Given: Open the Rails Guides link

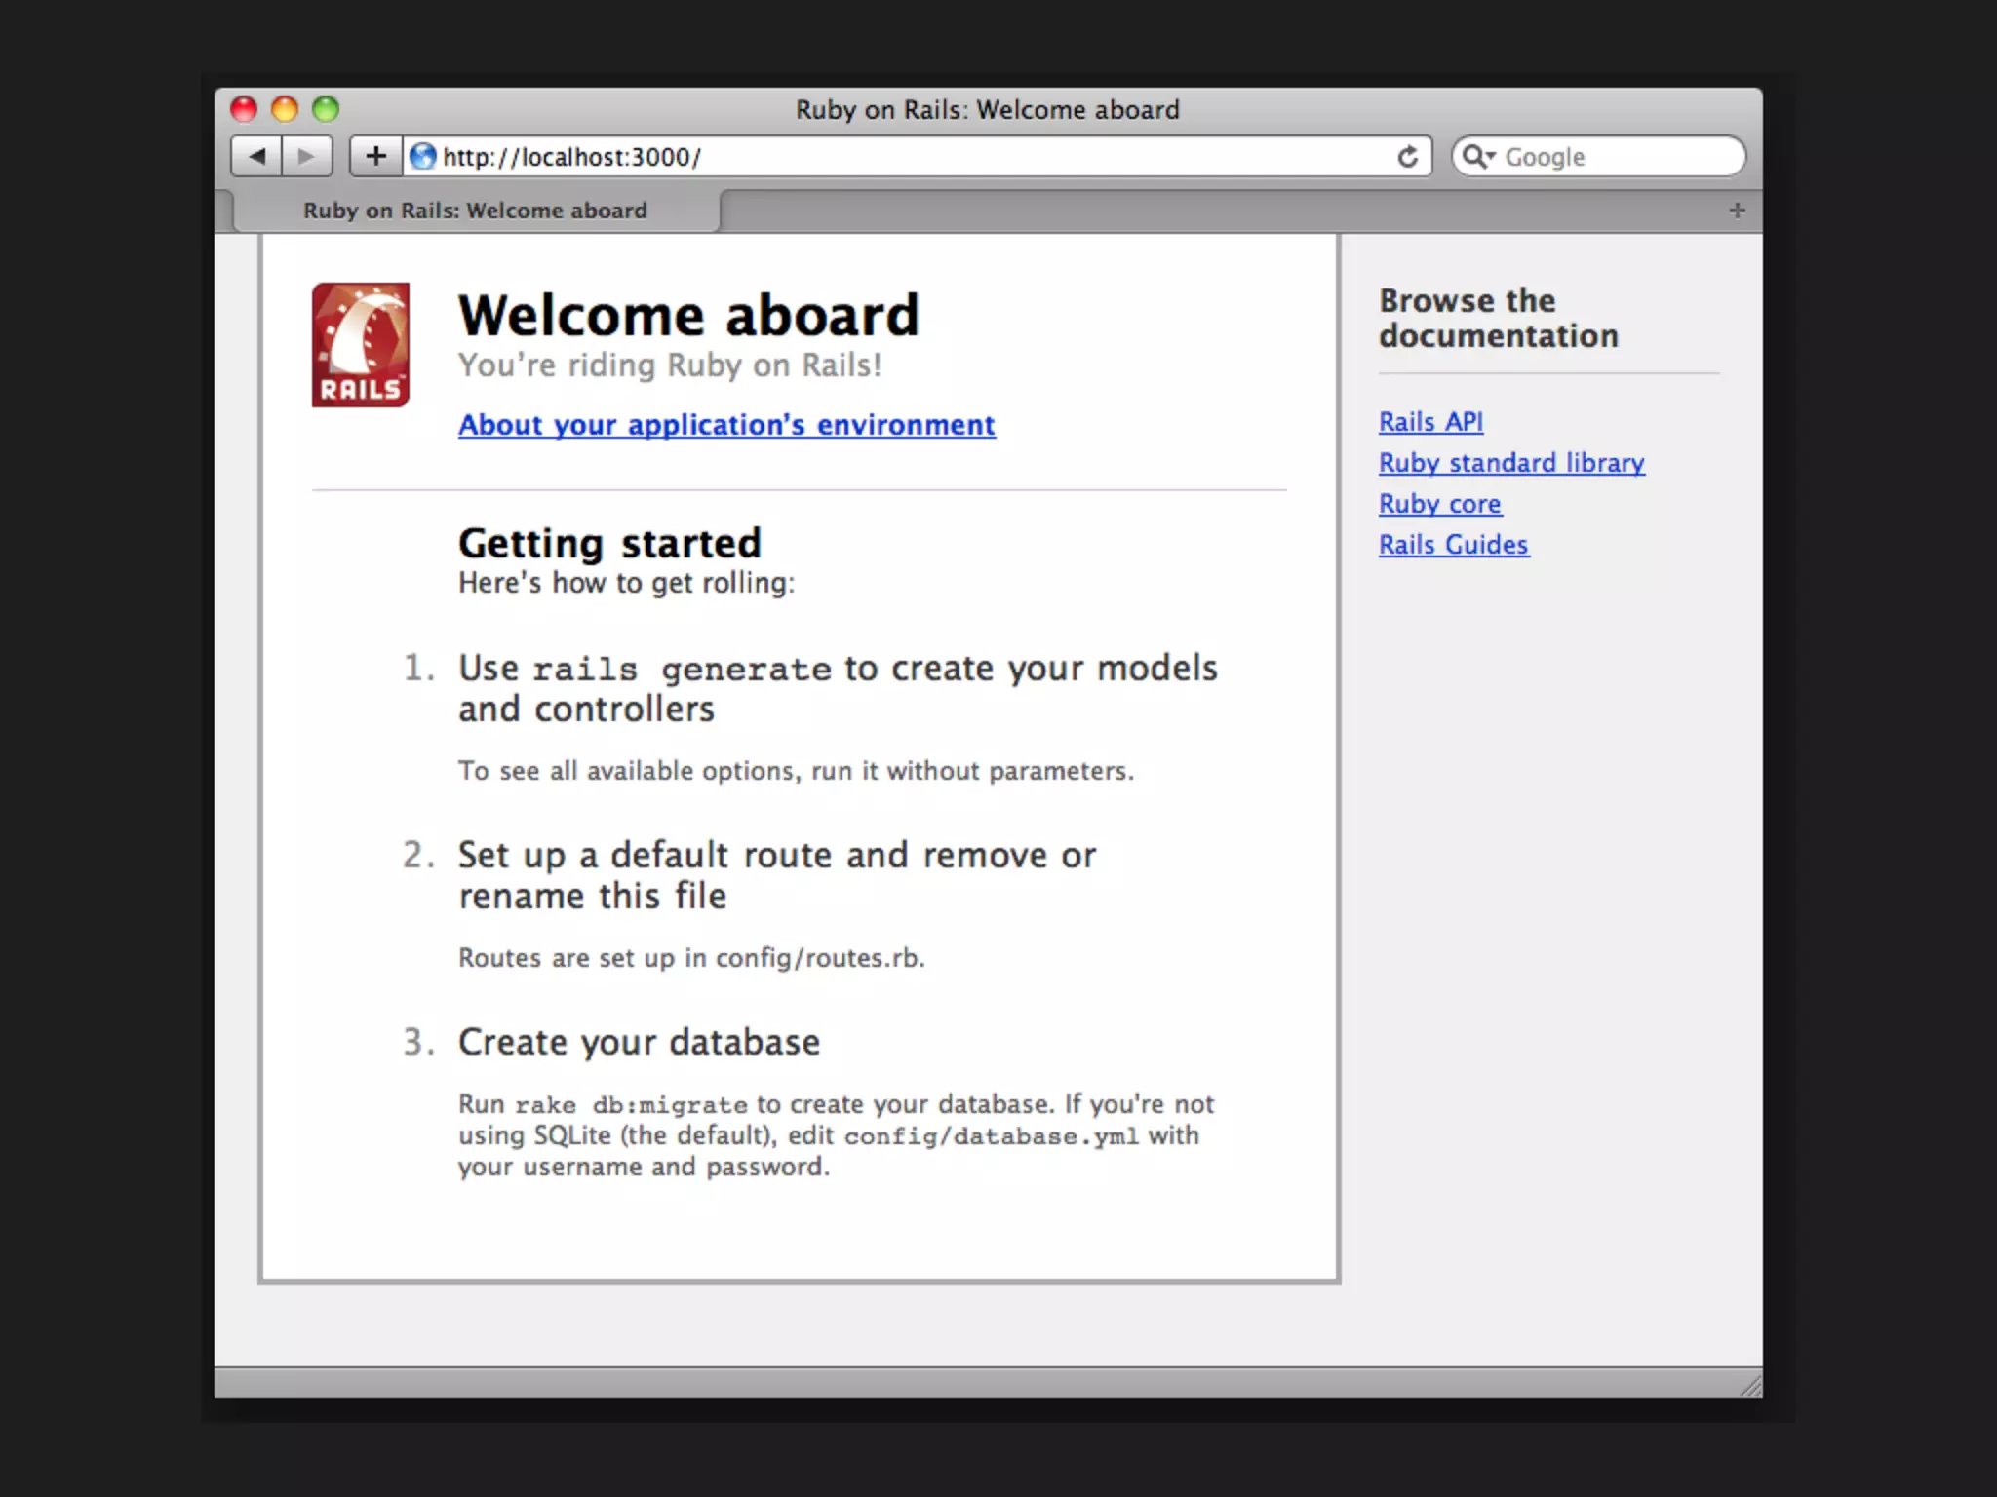Looking at the screenshot, I should point(1454,545).
